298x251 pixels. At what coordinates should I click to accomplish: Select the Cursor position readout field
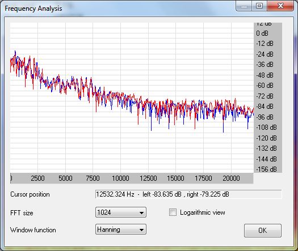click(x=188, y=194)
